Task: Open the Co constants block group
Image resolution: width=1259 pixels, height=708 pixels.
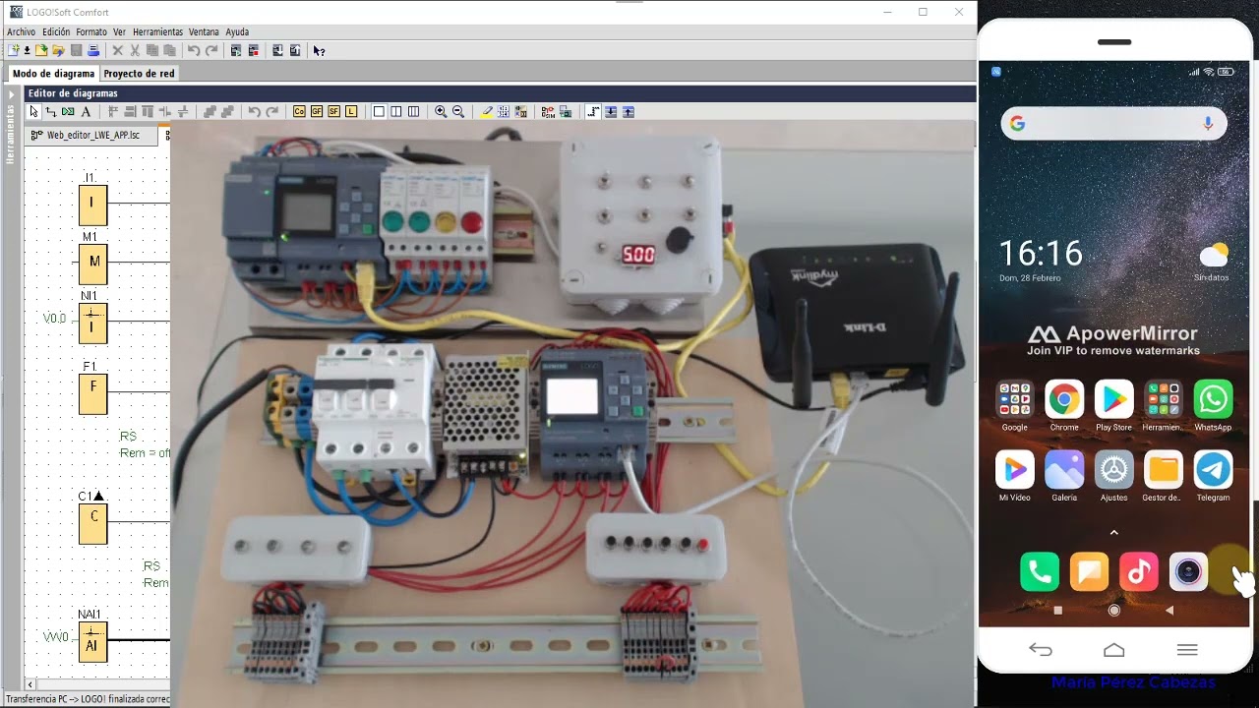Action: (x=299, y=112)
